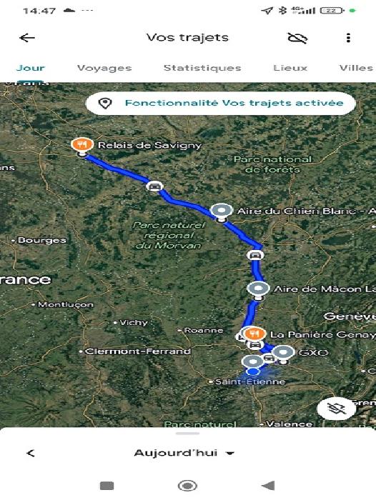Open the Aujourd'hui date dropdown
376x500 pixels.
point(184,453)
